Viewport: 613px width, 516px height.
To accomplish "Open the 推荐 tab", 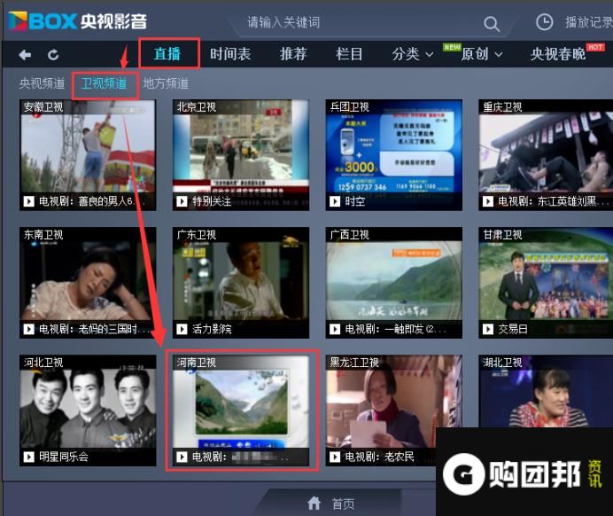I will 293,54.
